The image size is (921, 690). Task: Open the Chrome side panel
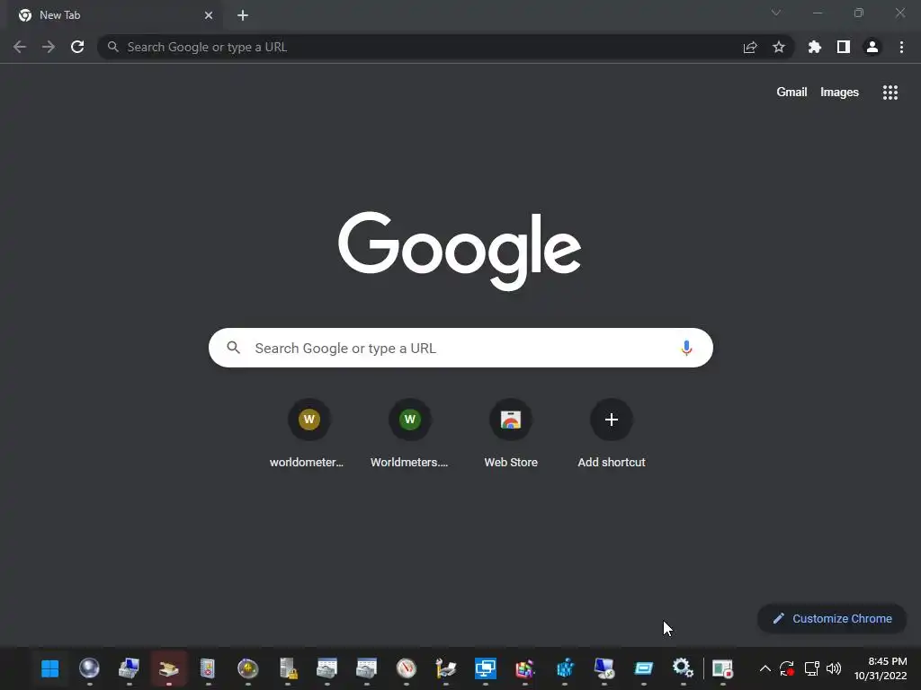coord(844,47)
